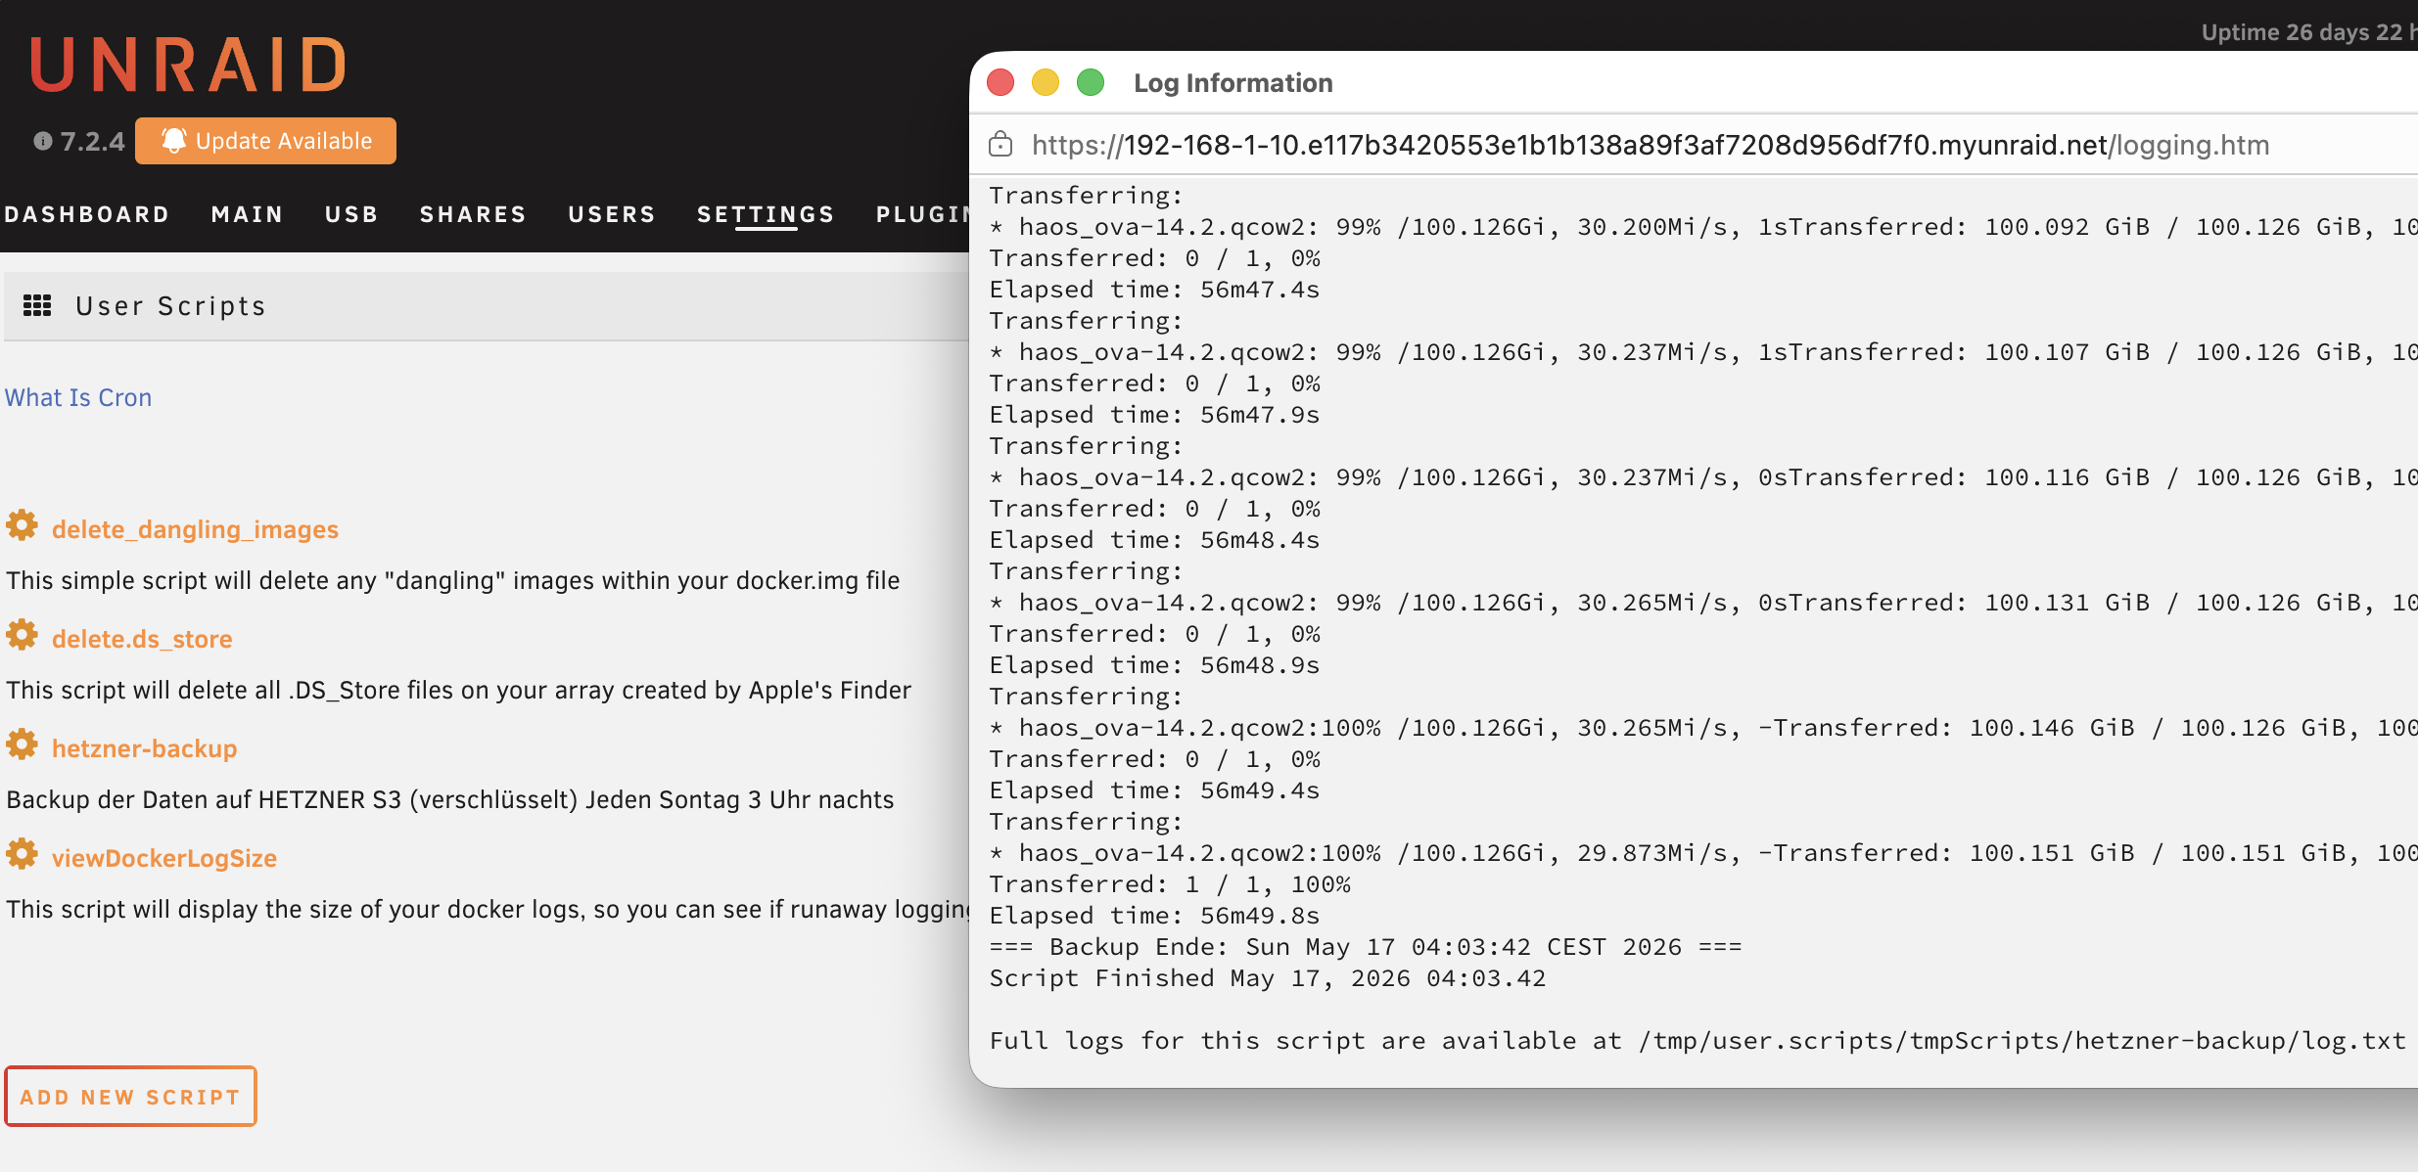Click the Add New Script button
This screenshot has width=2418, height=1172.
coord(130,1097)
